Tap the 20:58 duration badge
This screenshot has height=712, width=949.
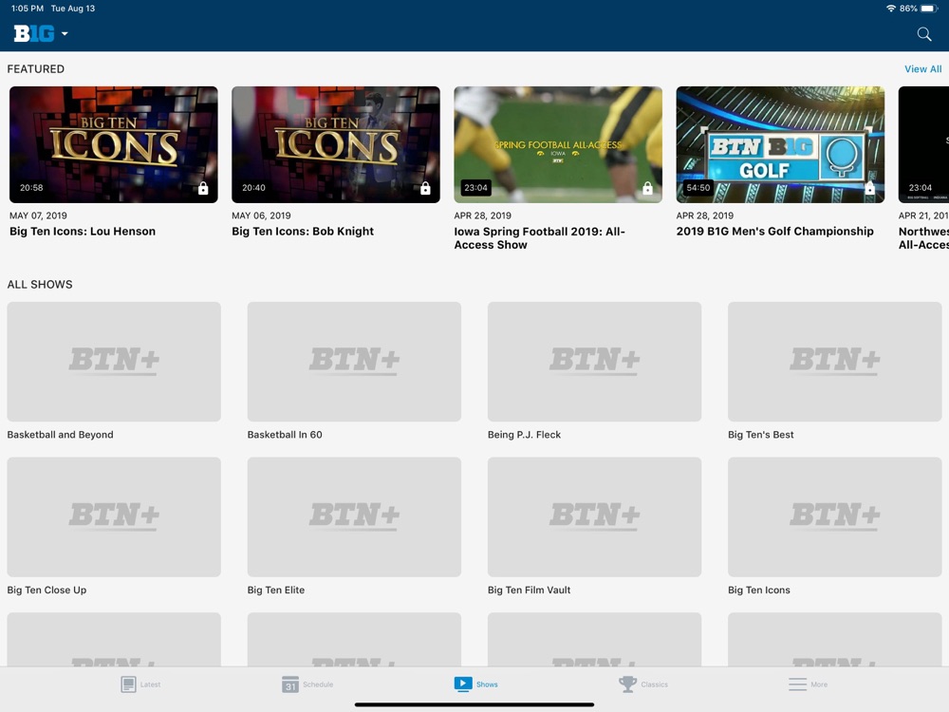pyautogui.click(x=31, y=188)
